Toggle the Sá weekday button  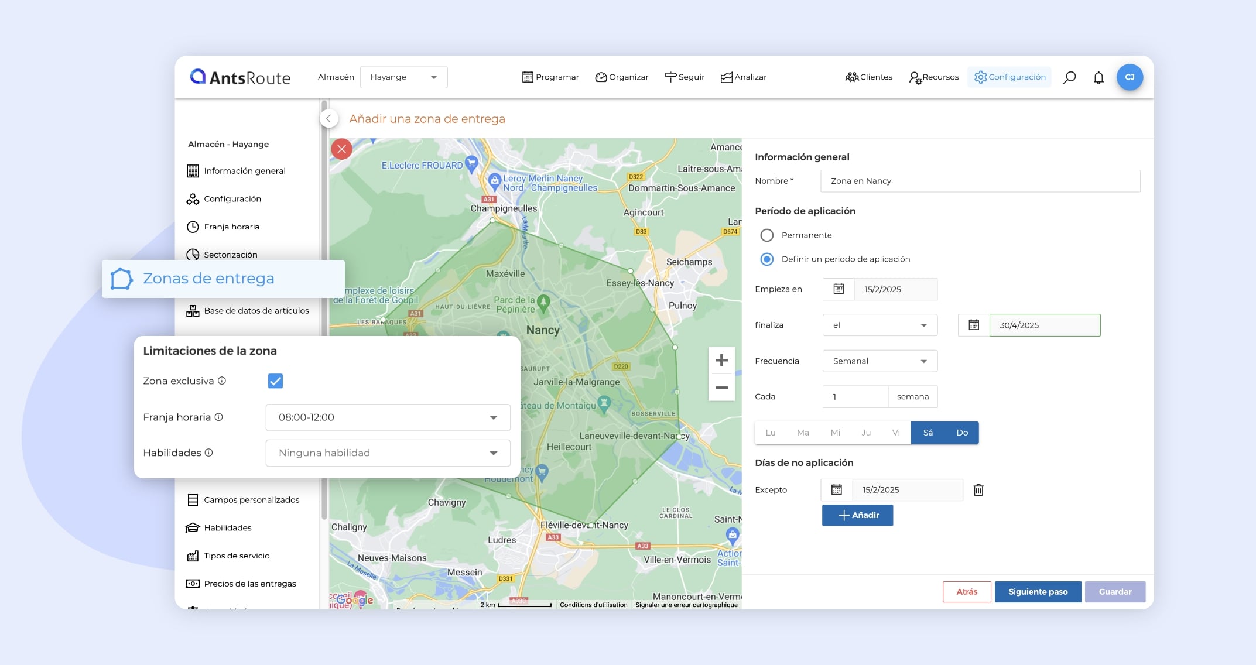pos(928,433)
